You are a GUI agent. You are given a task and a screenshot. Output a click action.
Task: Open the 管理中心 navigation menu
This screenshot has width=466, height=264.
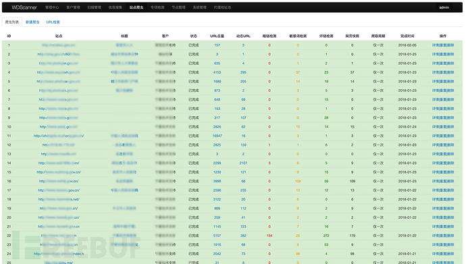click(x=52, y=7)
